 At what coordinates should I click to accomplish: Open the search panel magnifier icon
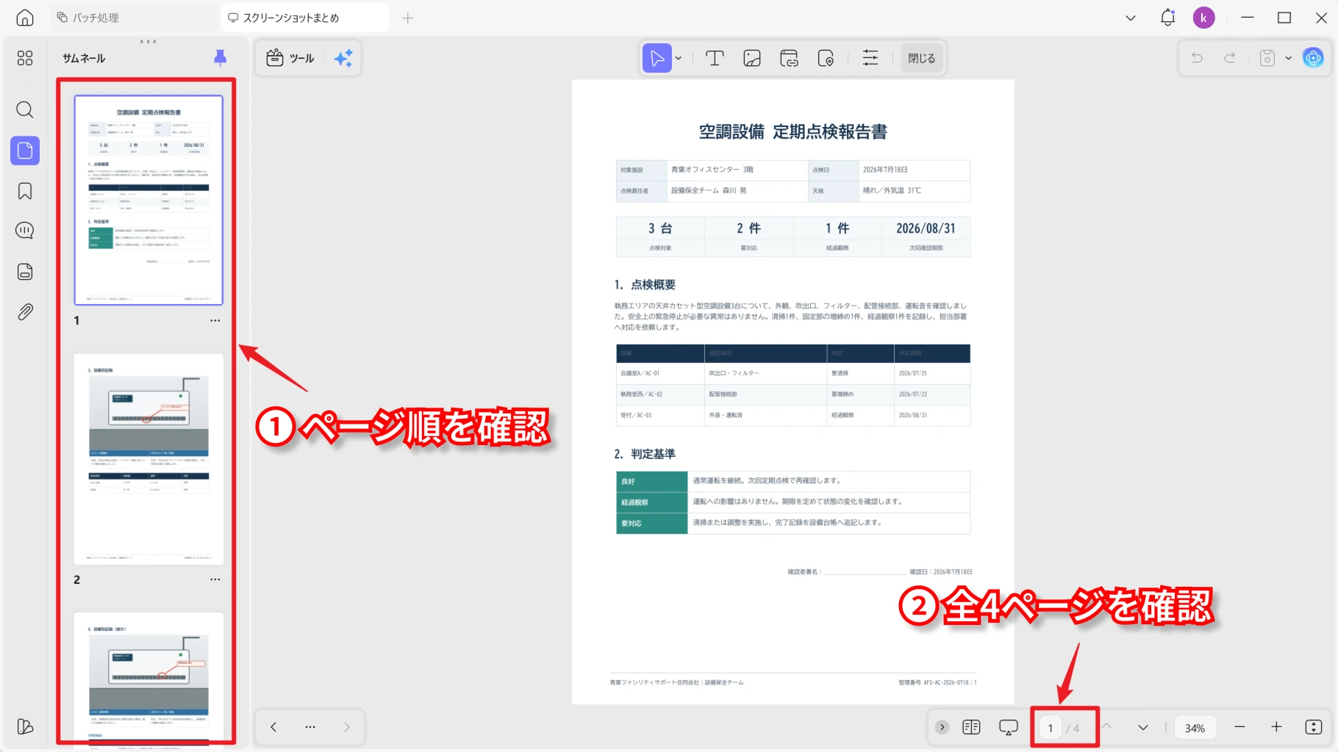[x=25, y=110]
